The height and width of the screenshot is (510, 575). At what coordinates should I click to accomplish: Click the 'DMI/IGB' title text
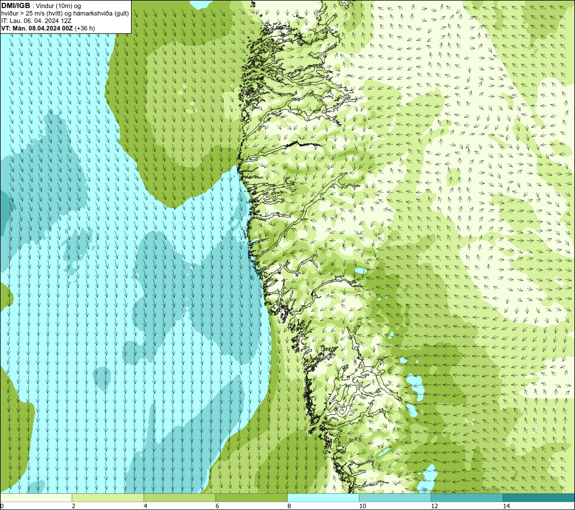(16, 6)
